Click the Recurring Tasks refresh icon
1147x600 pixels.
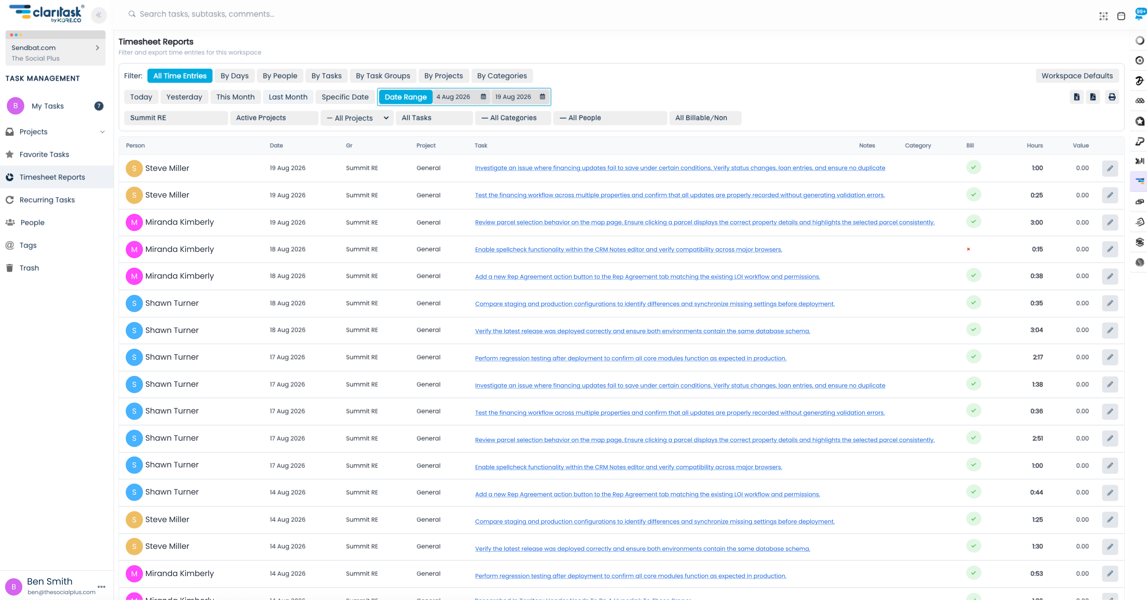[x=10, y=200]
